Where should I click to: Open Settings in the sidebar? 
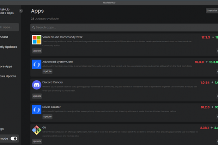[2, 129]
